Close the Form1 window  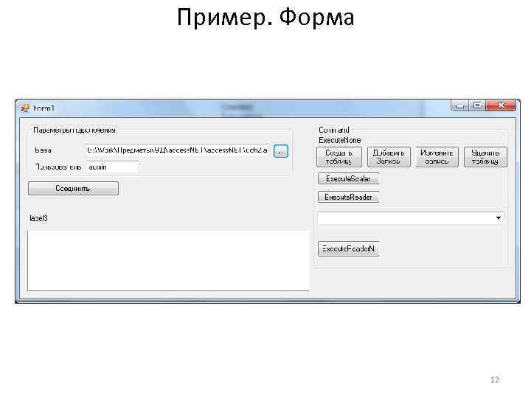coord(501,105)
